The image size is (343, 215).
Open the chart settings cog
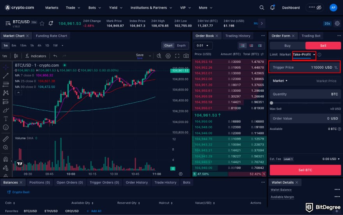168,56
